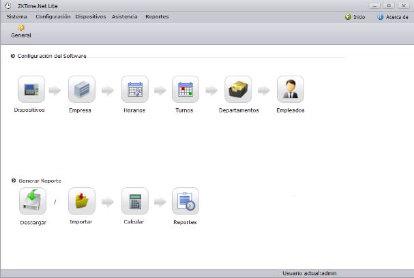Open the Reportes menu in menu bar

click(x=157, y=16)
